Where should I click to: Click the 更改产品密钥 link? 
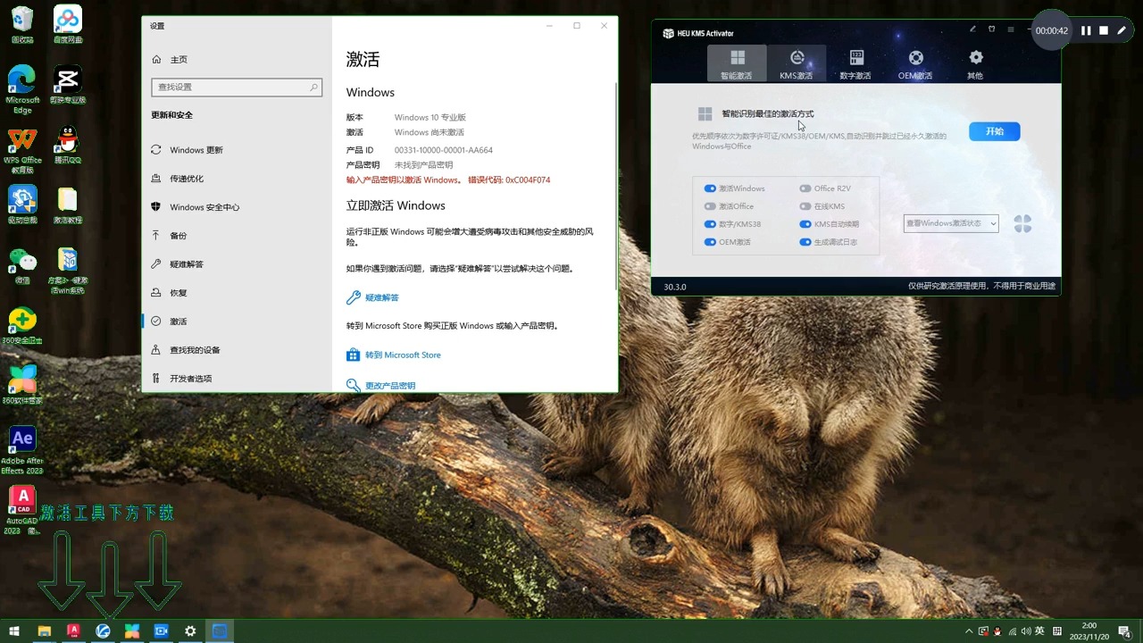[x=381, y=385]
